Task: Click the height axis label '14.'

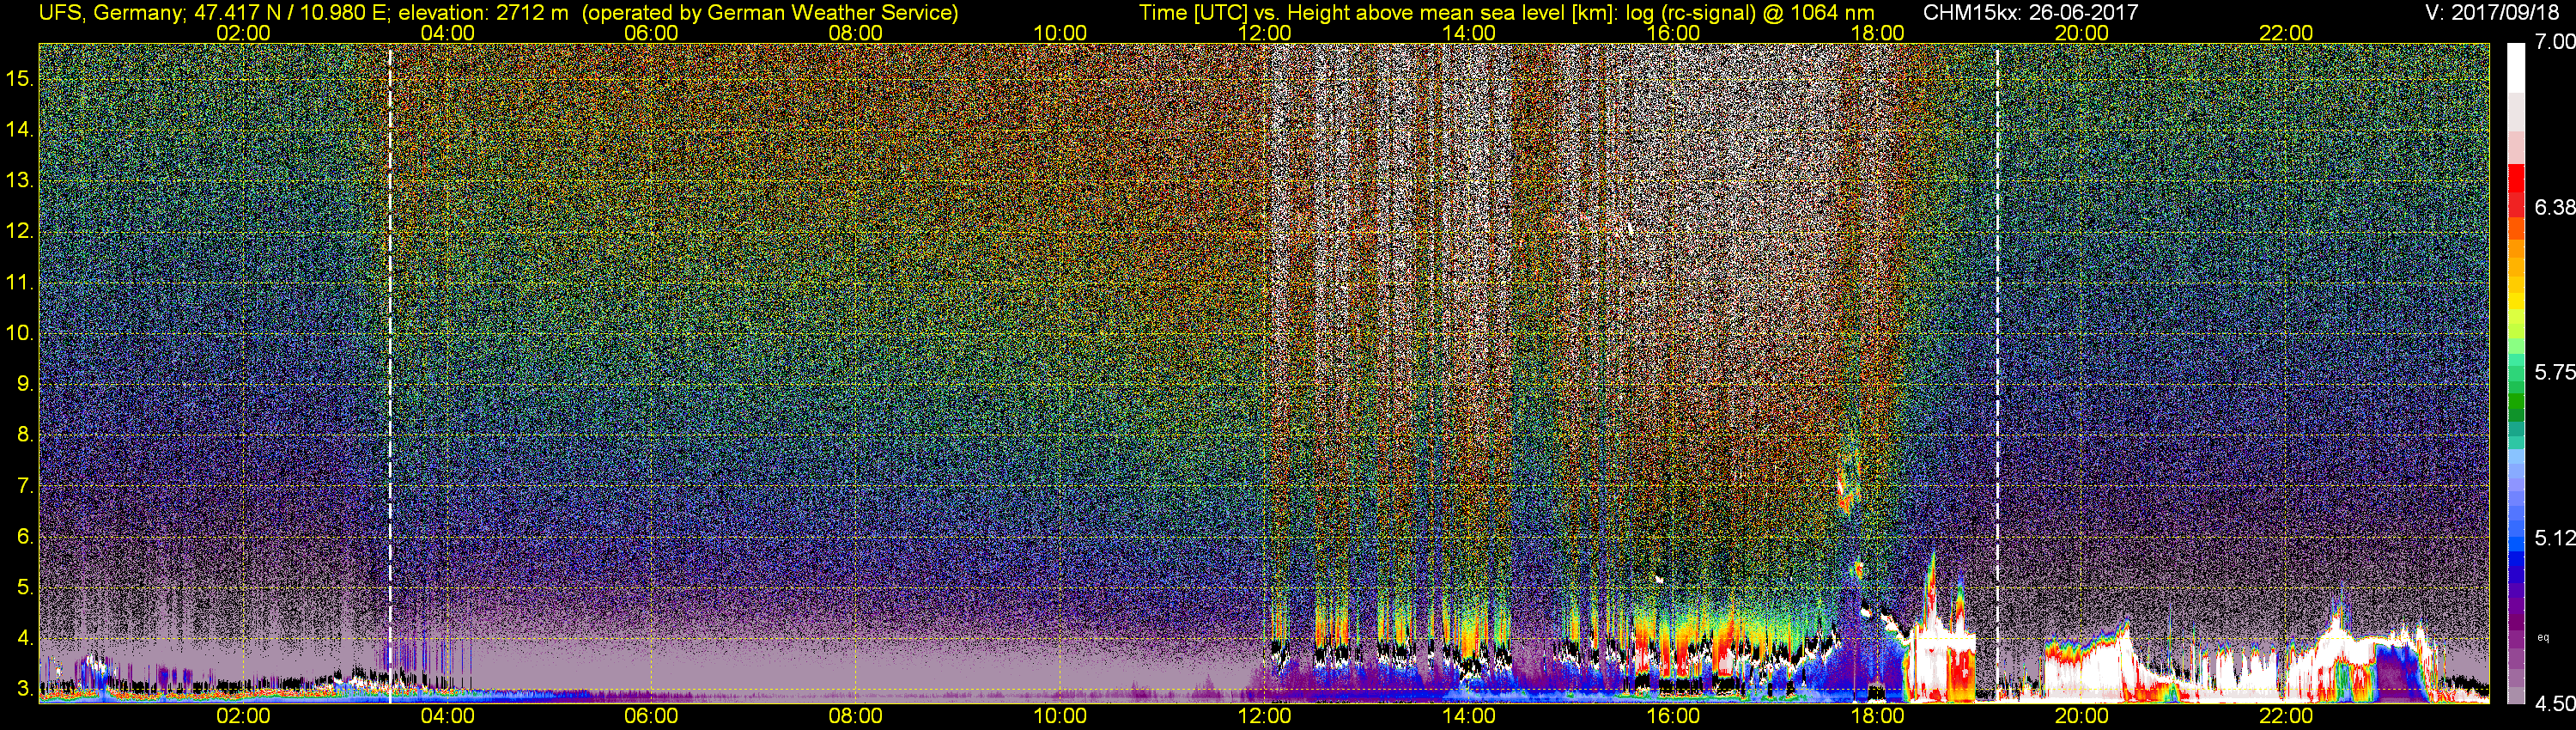Action: [x=19, y=129]
